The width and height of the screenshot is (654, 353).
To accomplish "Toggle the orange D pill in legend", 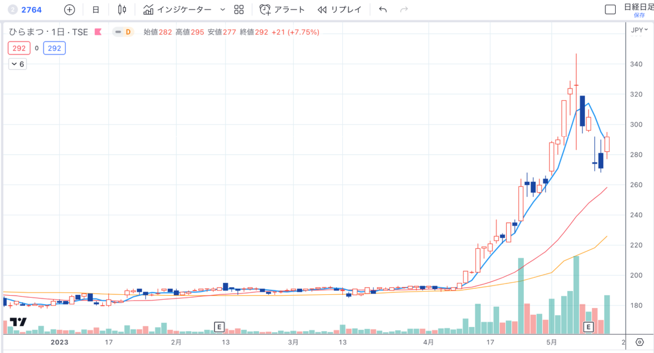I will [x=123, y=32].
